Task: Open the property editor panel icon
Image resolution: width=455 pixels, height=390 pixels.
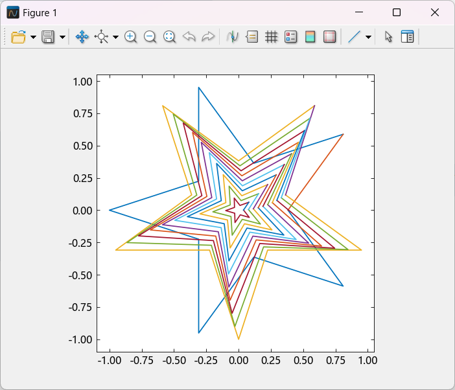Action: pyautogui.click(x=408, y=37)
